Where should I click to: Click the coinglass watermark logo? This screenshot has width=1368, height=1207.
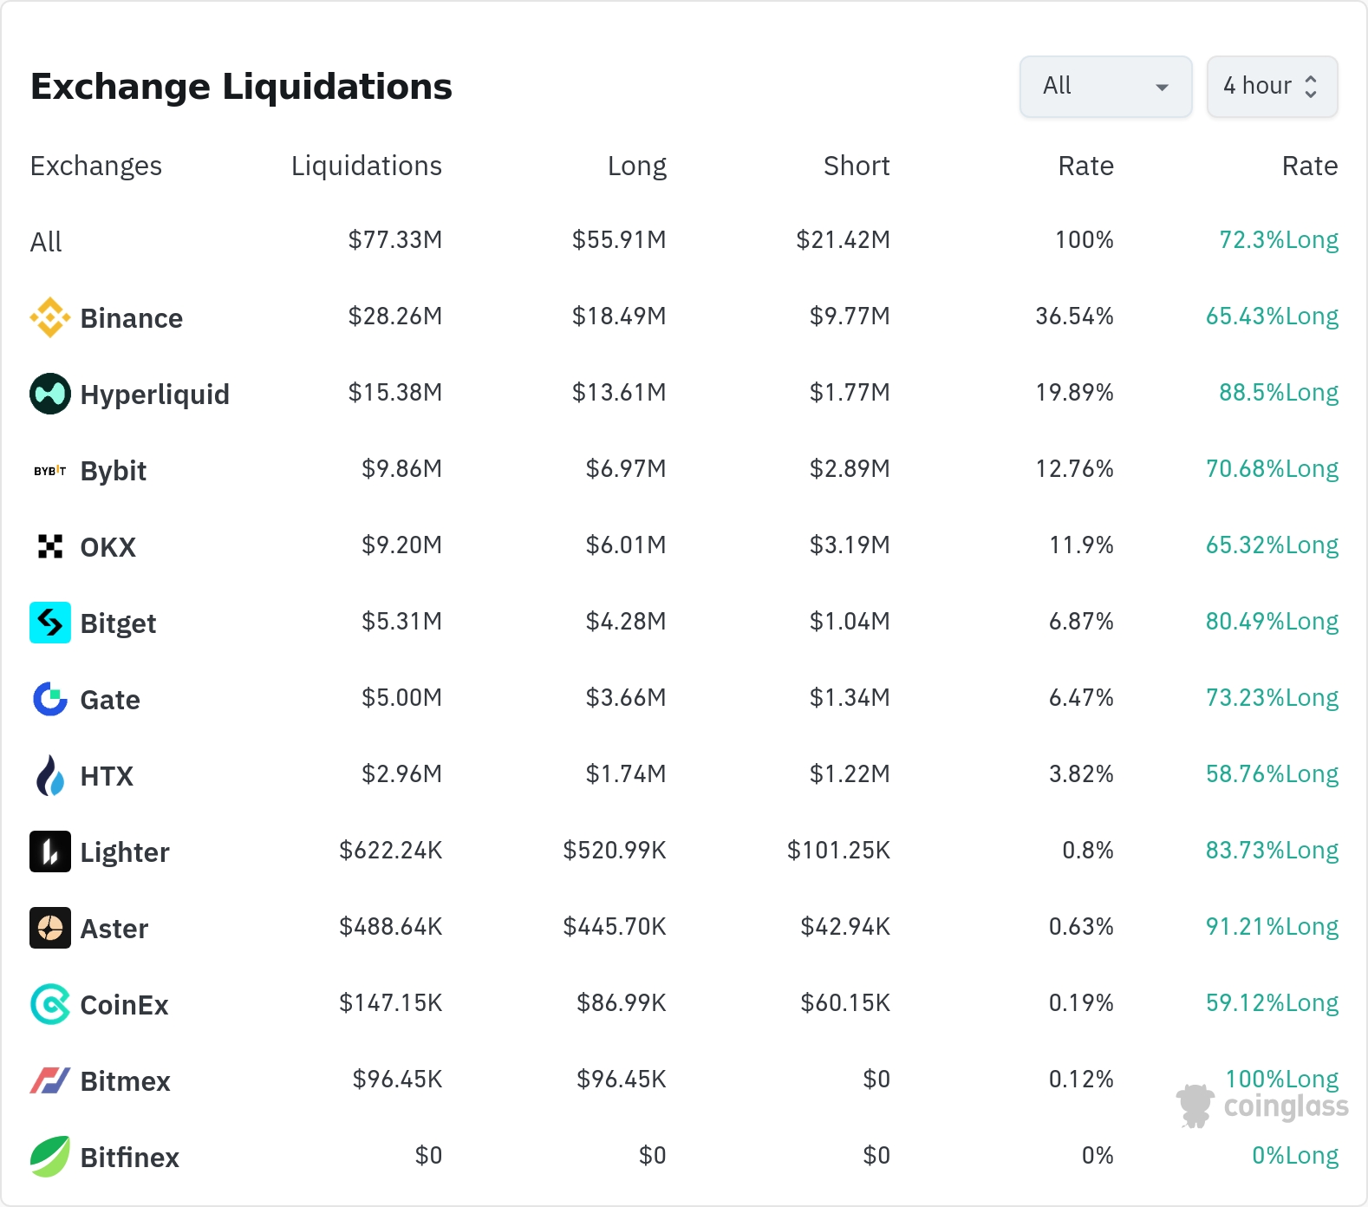click(1263, 1106)
